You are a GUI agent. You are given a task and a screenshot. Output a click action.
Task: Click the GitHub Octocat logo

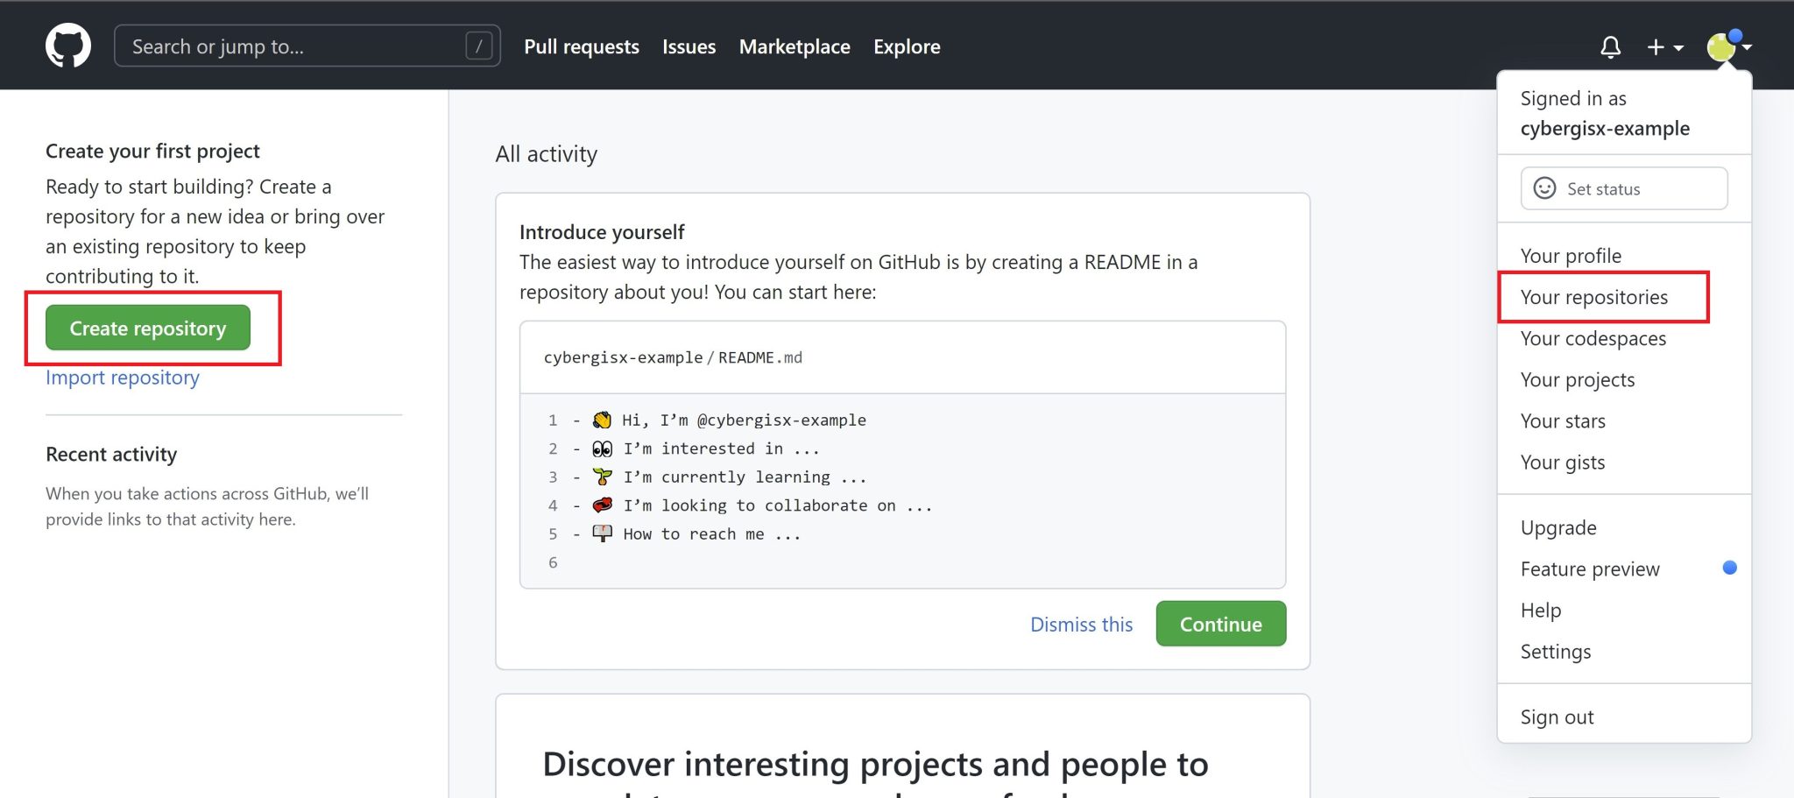pos(67,45)
